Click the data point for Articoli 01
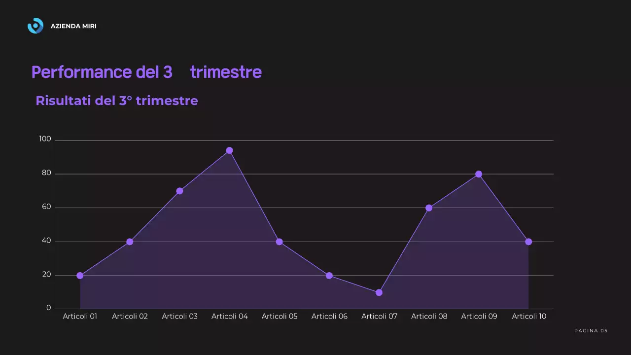 pyautogui.click(x=80, y=276)
